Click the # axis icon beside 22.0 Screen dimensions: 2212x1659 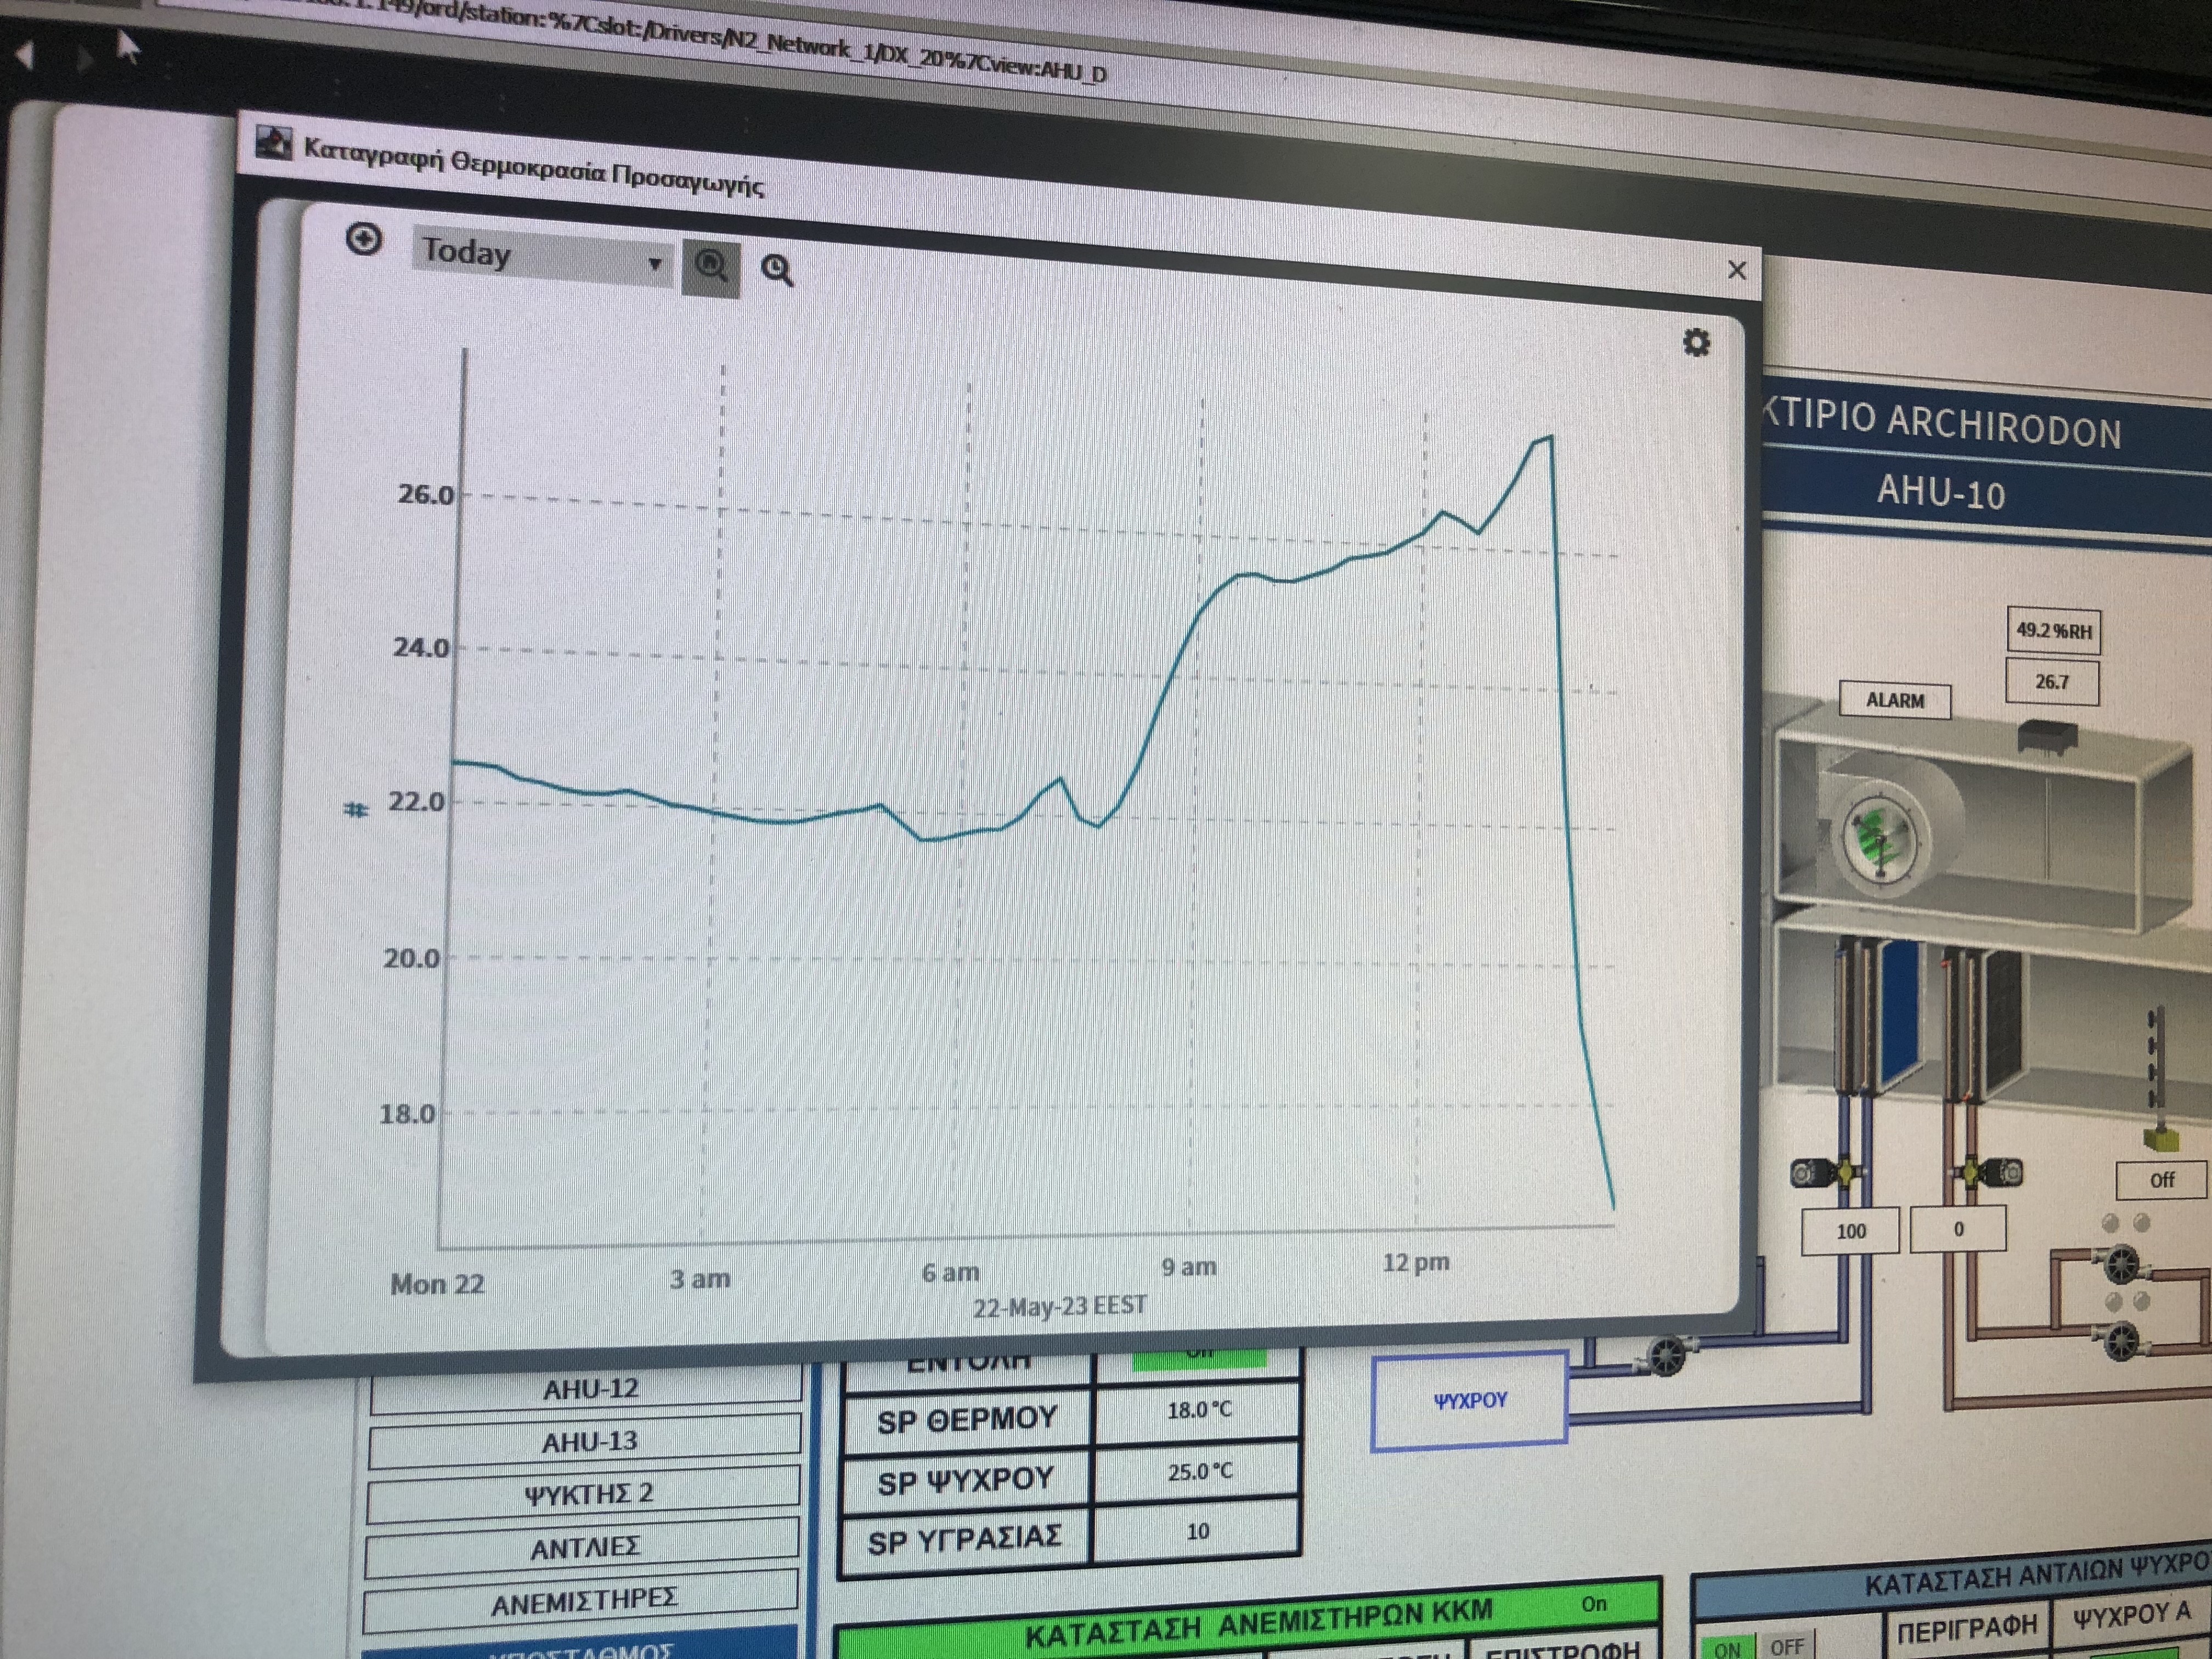pos(356,809)
